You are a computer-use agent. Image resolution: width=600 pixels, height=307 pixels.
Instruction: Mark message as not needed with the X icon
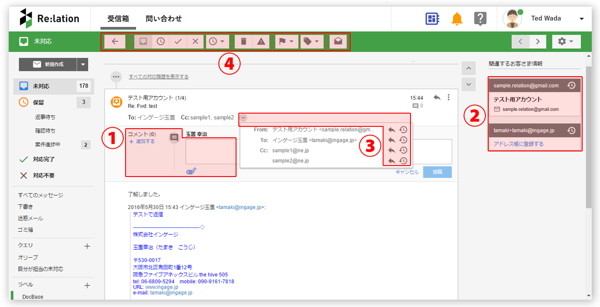click(x=195, y=41)
